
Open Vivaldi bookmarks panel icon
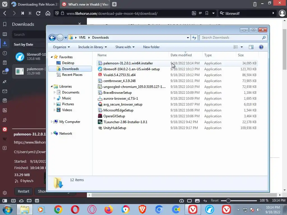pyautogui.click(x=5, y=24)
